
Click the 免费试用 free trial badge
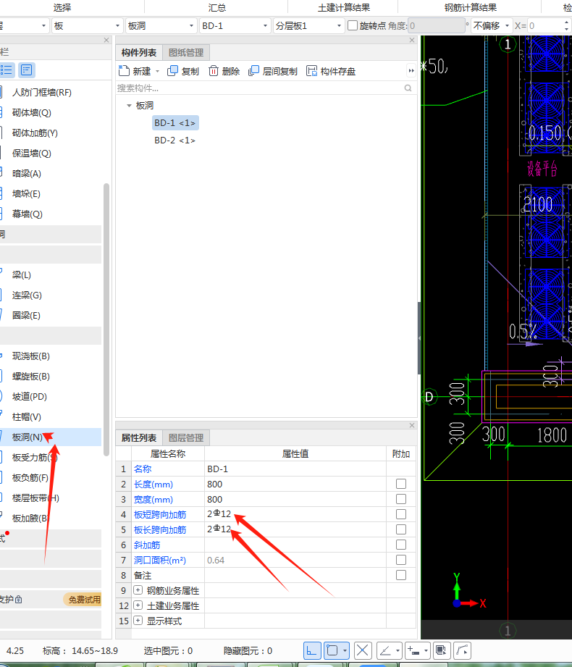pos(83,600)
